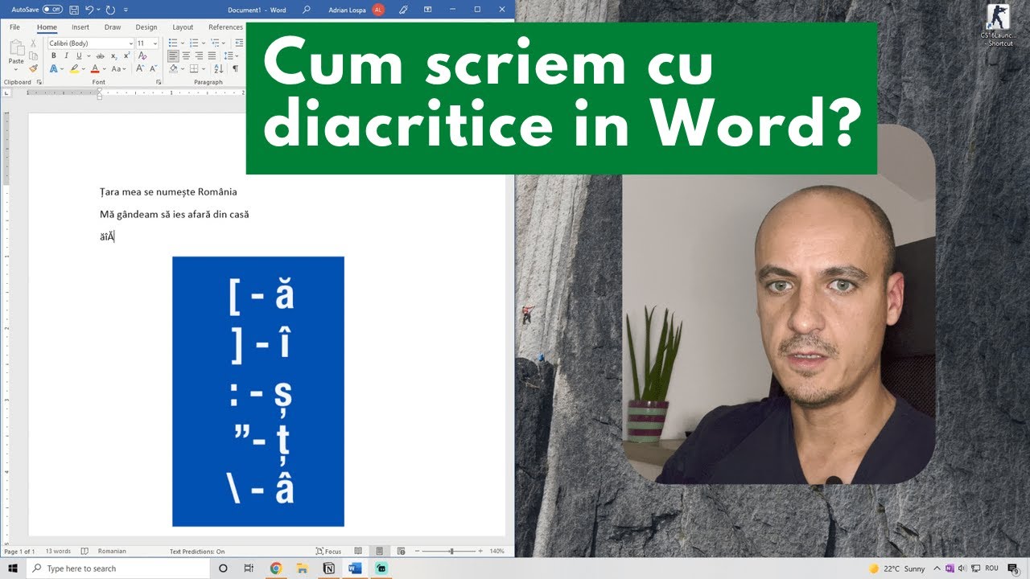
Task: Open the Clipboard dialog launcher
Action: pyautogui.click(x=39, y=82)
